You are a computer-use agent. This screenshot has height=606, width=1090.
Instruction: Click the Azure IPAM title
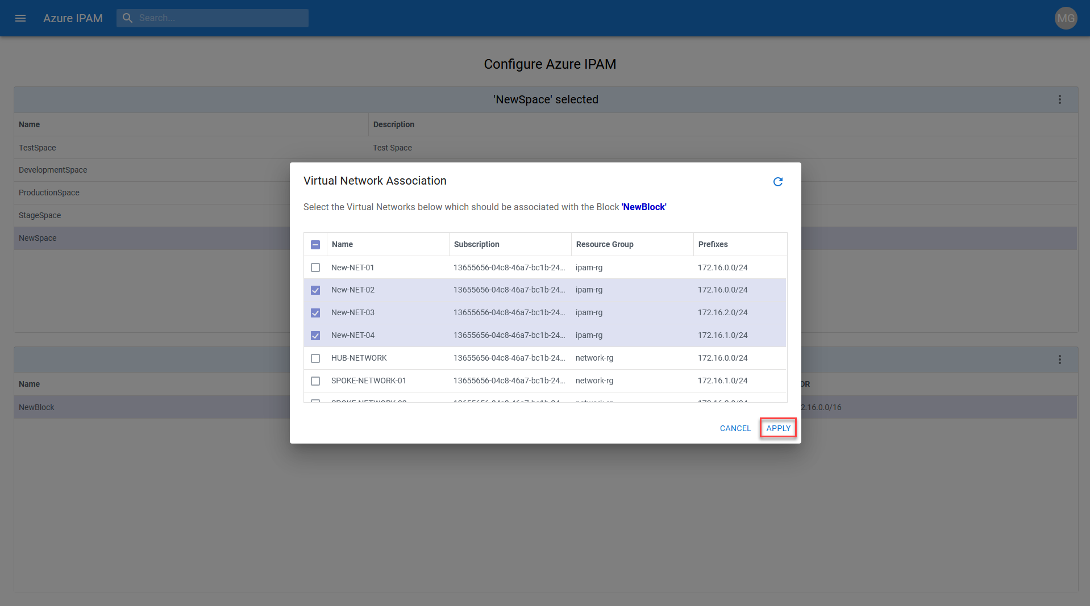click(73, 18)
